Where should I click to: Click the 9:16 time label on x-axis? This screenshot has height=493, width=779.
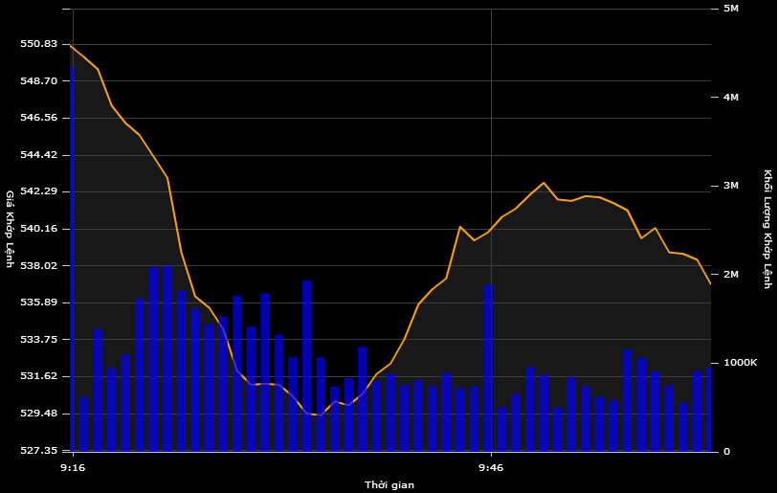point(73,467)
